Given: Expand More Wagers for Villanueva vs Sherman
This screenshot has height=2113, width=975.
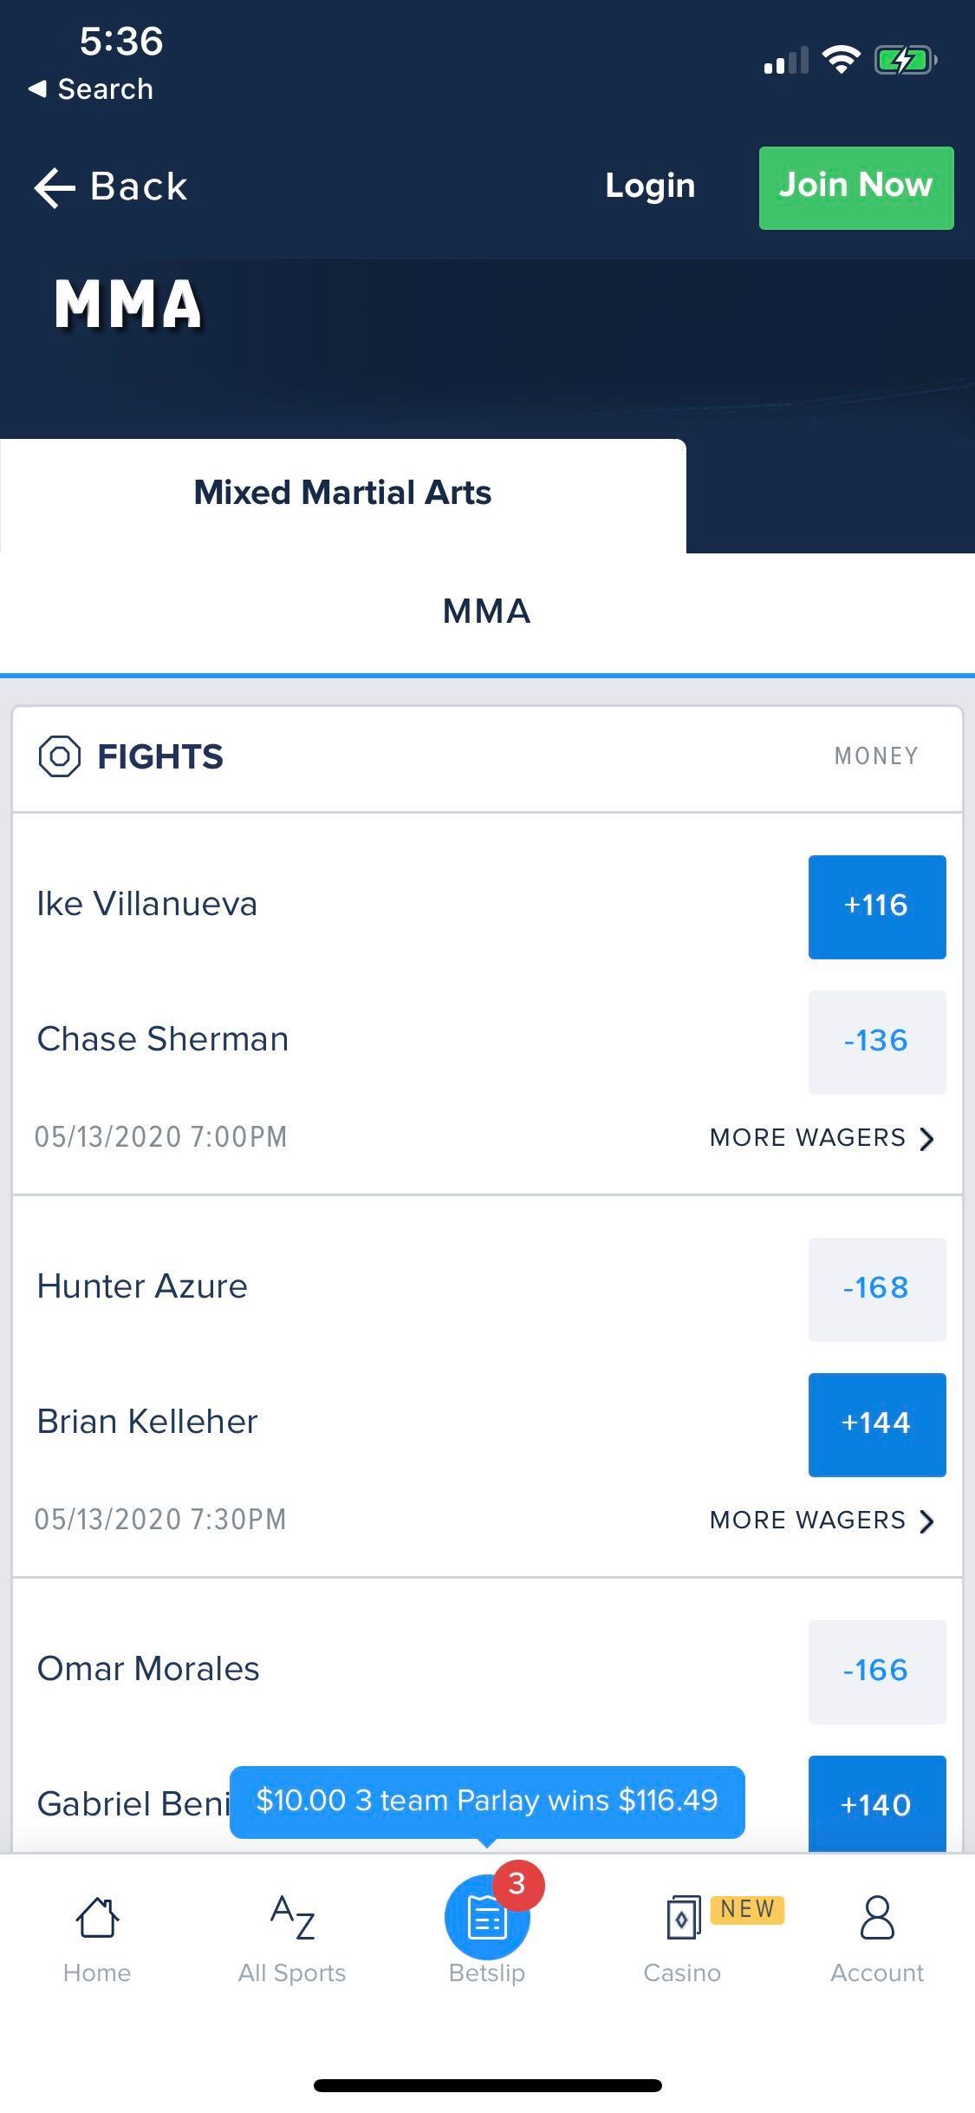Looking at the screenshot, I should (821, 1138).
